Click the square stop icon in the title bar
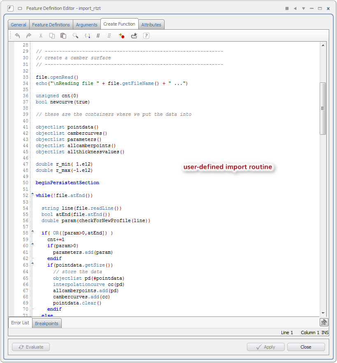 coord(287,8)
